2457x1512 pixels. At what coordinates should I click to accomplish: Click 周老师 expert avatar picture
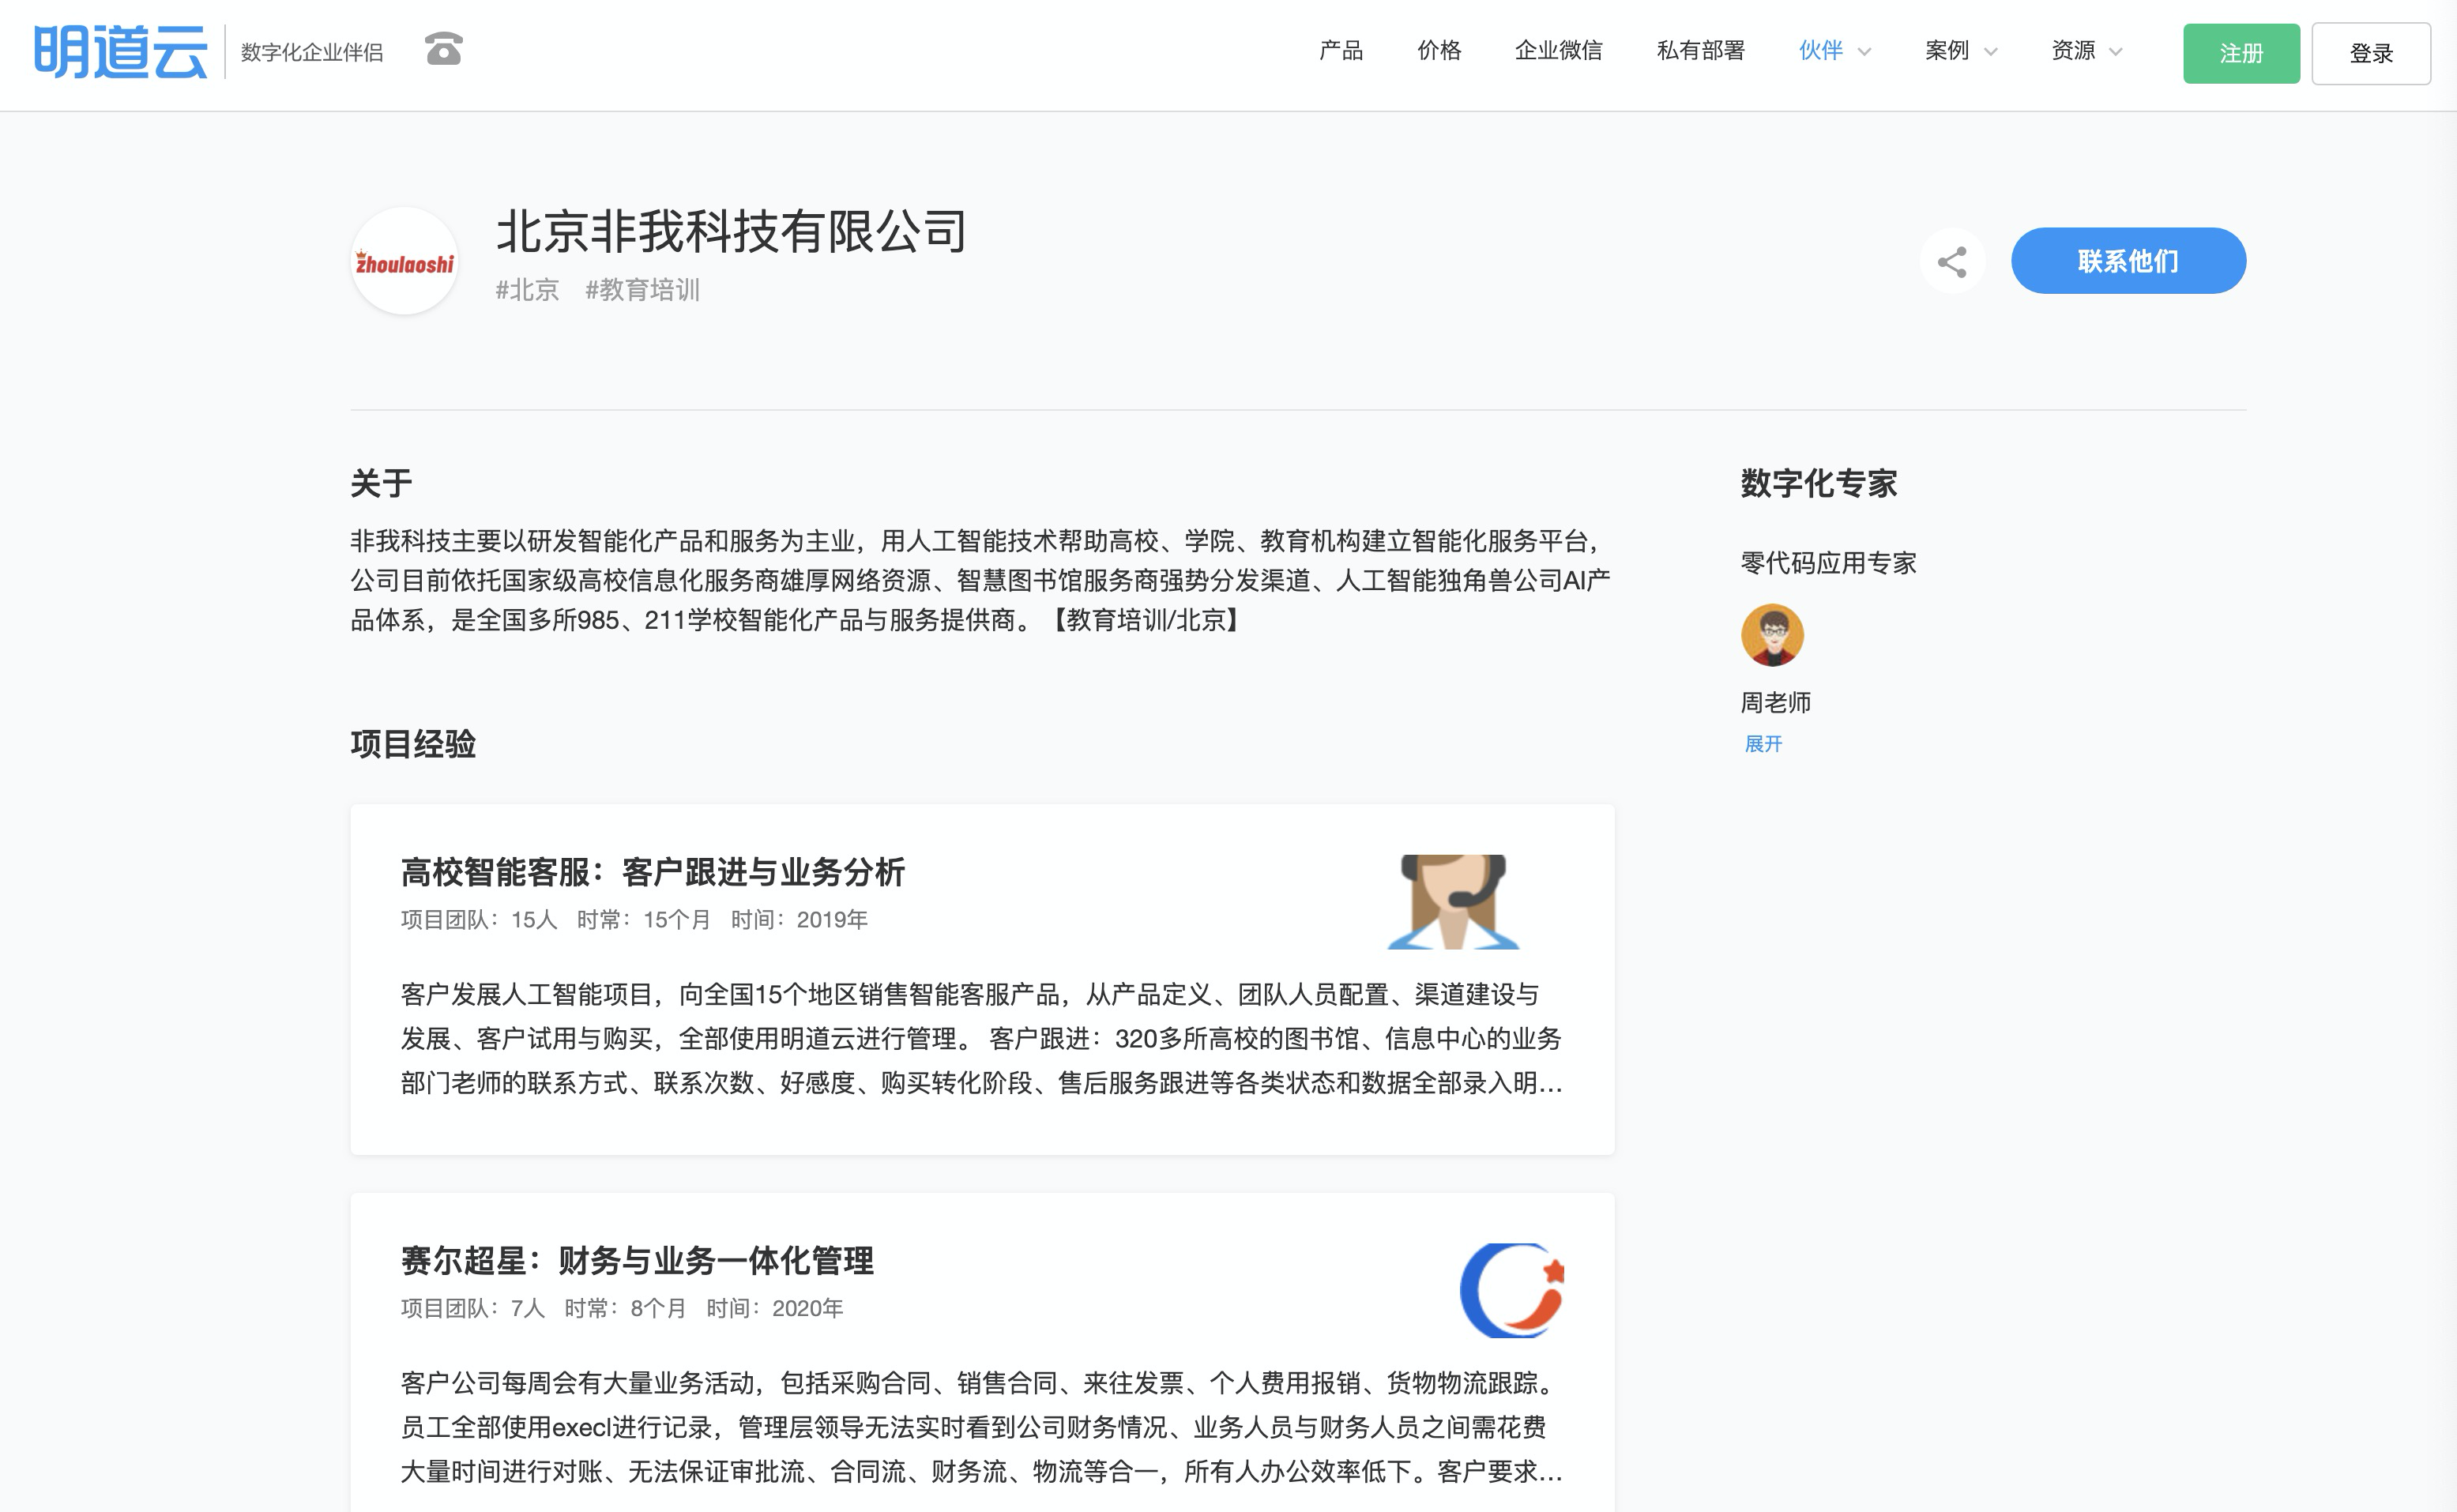(x=1772, y=635)
